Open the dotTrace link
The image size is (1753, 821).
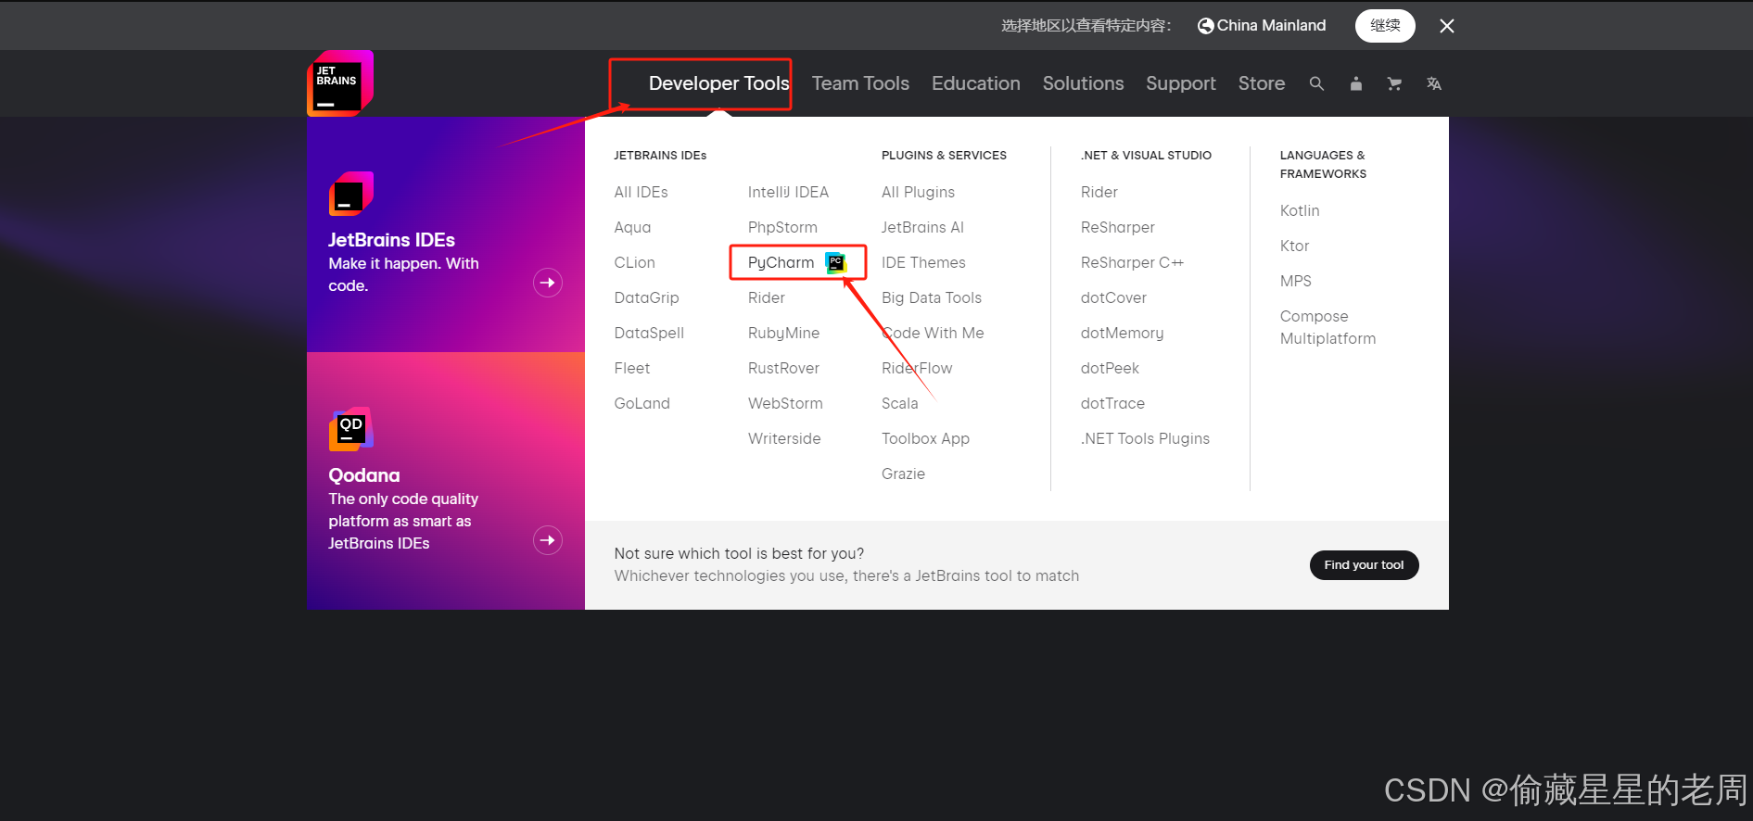(x=1112, y=403)
